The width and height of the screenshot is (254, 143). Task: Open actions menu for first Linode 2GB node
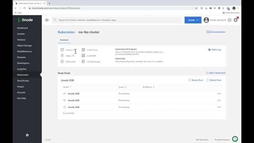[219, 94]
